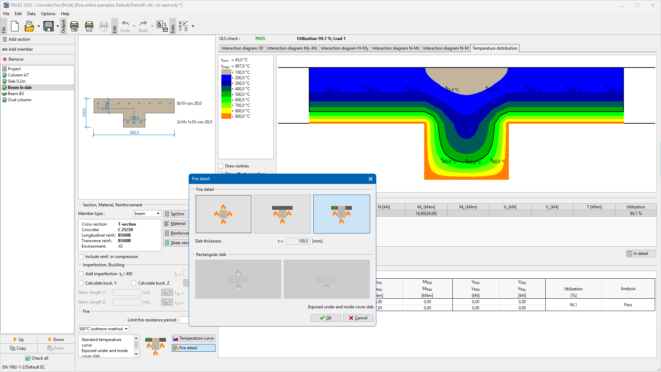Switch to Interaction diagram N-My tab

(344, 48)
